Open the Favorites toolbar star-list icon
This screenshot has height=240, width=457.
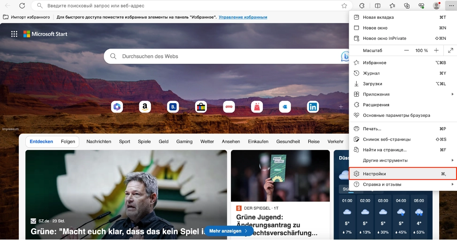(392, 6)
